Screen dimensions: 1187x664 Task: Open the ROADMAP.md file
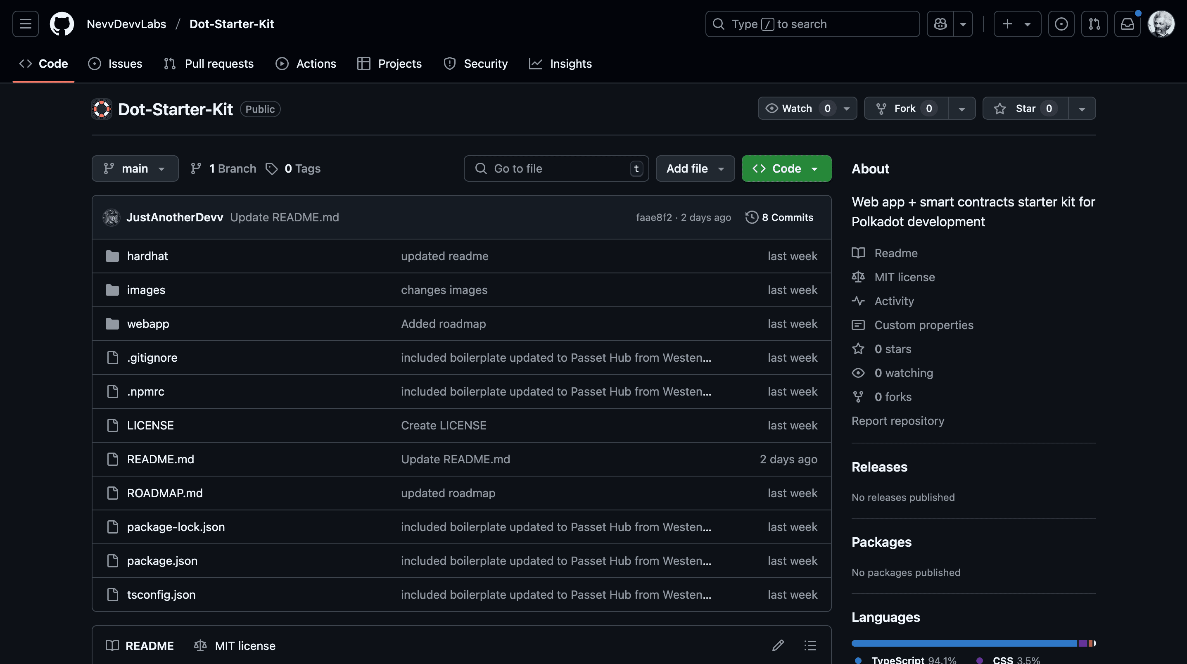pos(164,493)
